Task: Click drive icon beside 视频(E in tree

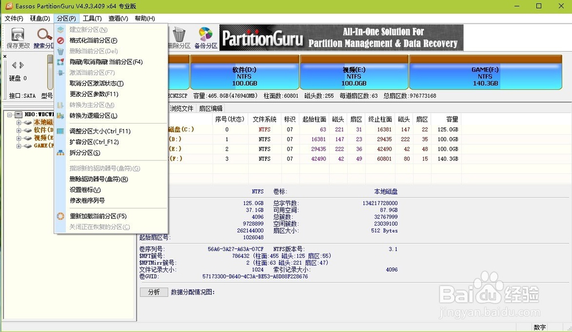Action: coord(27,138)
